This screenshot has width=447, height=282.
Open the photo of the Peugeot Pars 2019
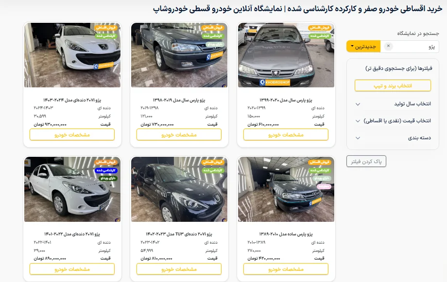[x=179, y=55]
